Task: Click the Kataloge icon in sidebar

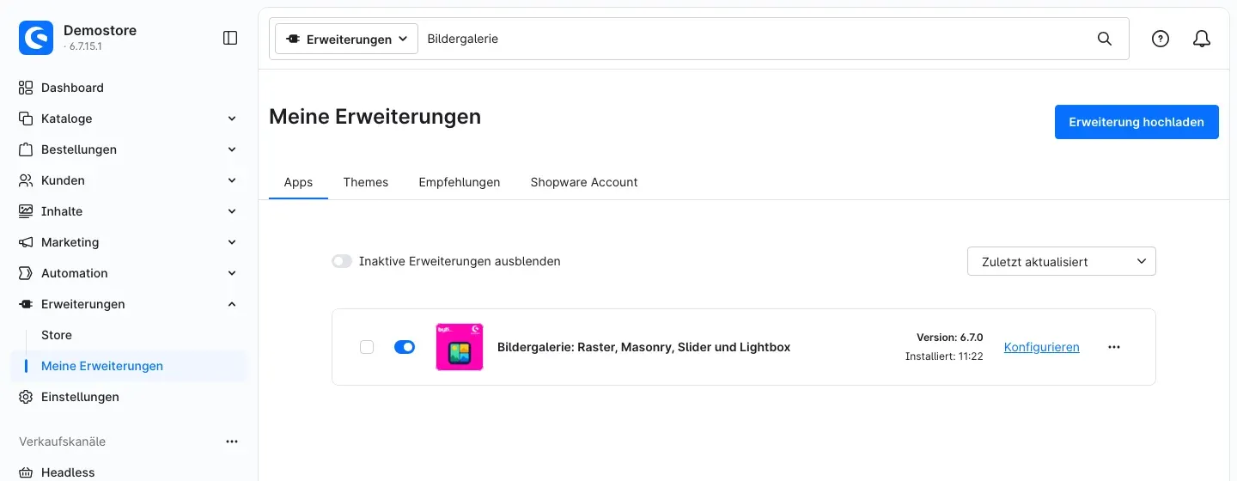Action: tap(26, 119)
